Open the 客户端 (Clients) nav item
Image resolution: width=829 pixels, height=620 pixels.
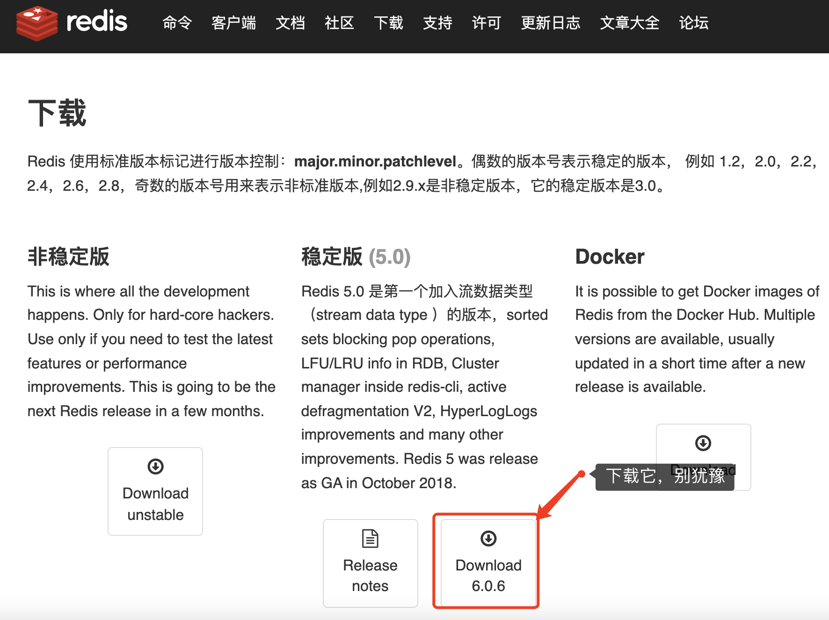pos(233,23)
